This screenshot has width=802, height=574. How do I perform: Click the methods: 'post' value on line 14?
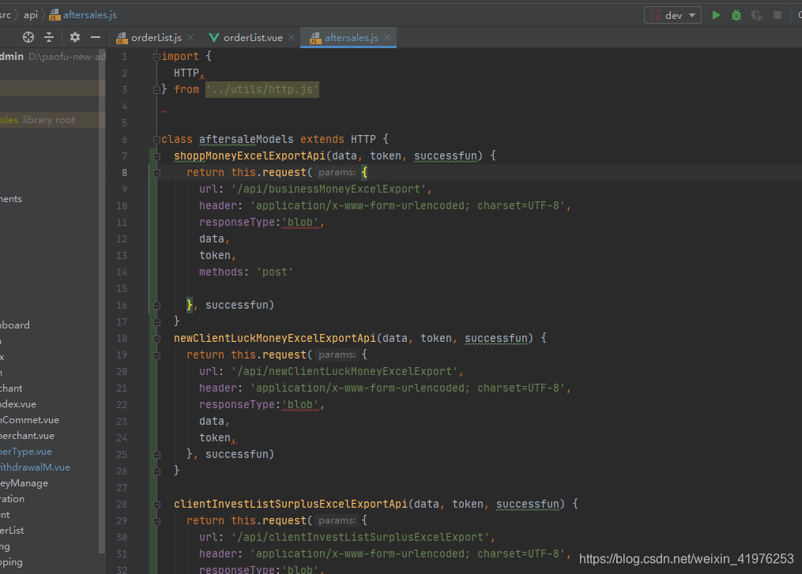click(x=275, y=272)
